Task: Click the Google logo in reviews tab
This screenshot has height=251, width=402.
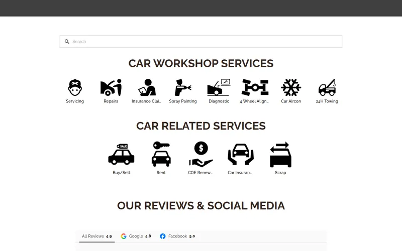Action: (124, 236)
